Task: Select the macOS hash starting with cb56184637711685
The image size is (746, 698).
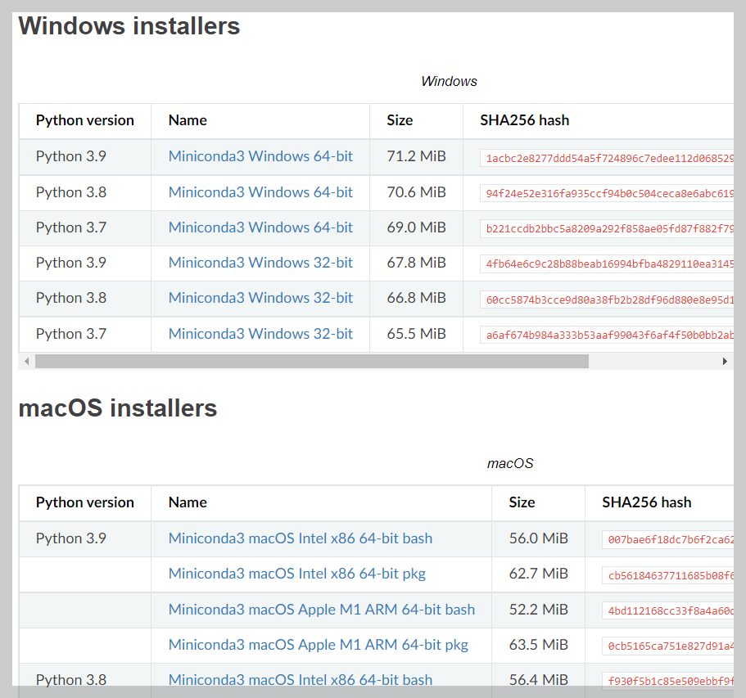Action: pos(668,576)
